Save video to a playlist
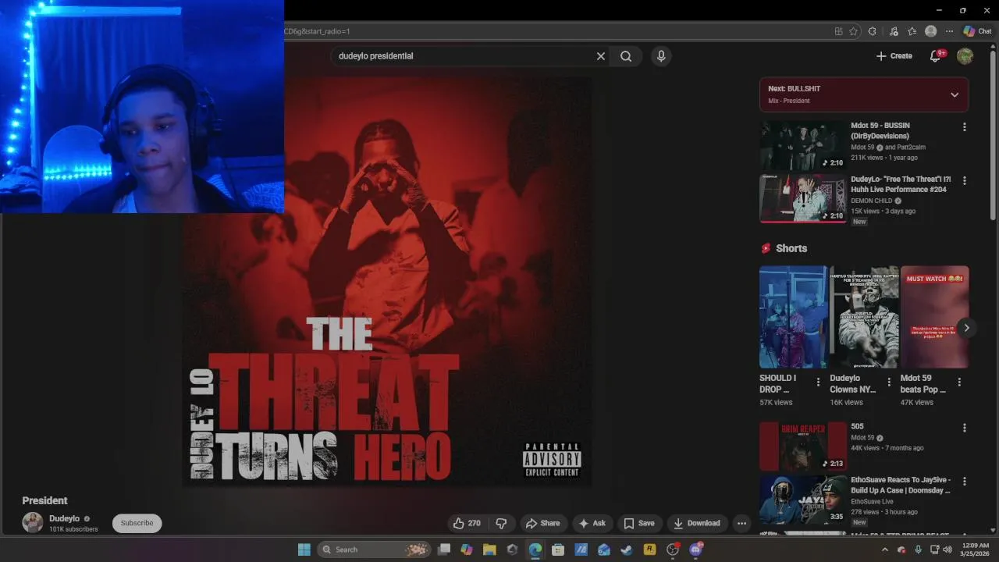This screenshot has width=999, height=562. [639, 523]
